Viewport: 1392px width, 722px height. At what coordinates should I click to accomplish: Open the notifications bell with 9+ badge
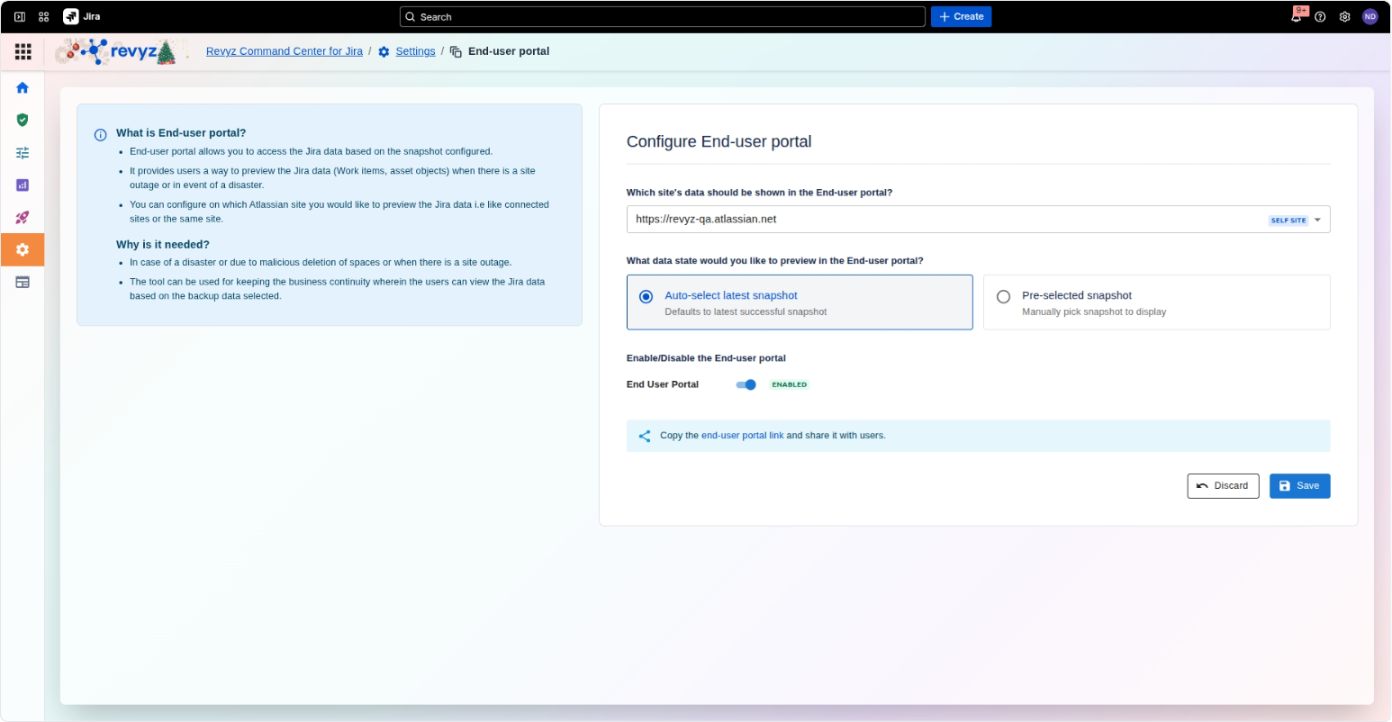tap(1296, 16)
